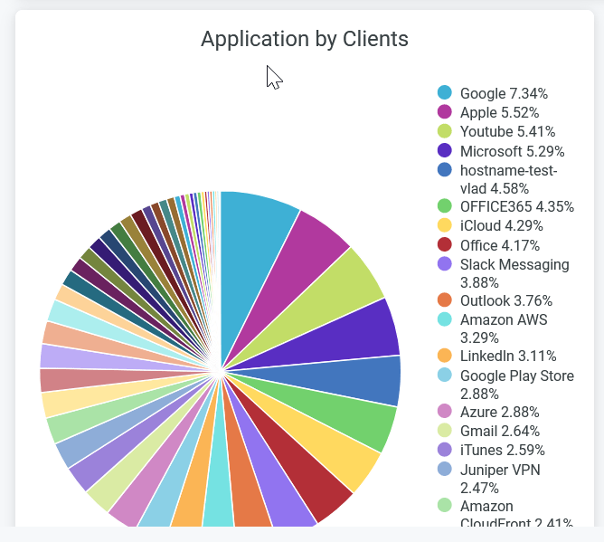The image size is (604, 542).
Task: Select the 'iCloud 4.29%' legend label
Action: pyautogui.click(x=502, y=226)
